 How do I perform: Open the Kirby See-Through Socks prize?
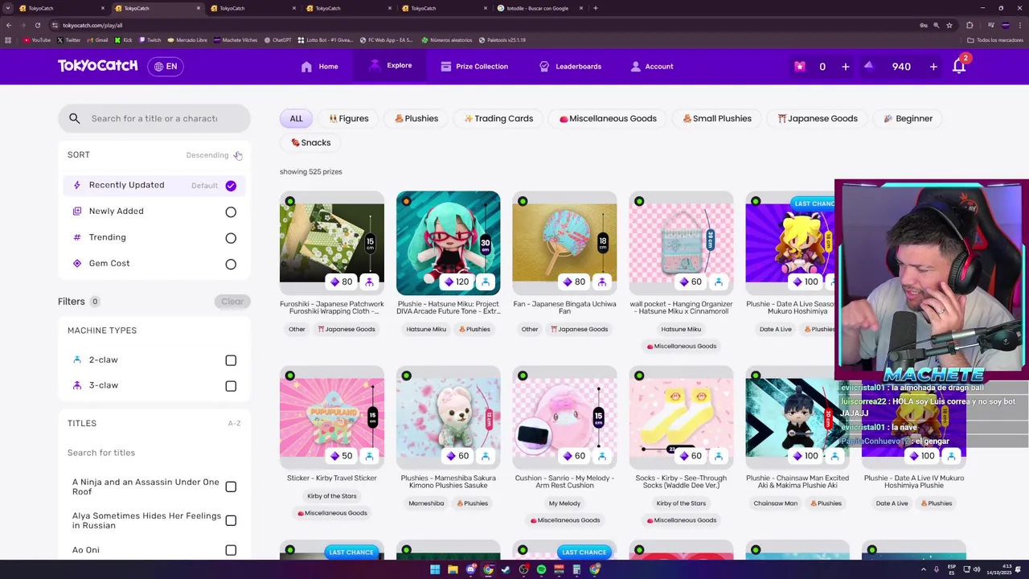[681, 417]
